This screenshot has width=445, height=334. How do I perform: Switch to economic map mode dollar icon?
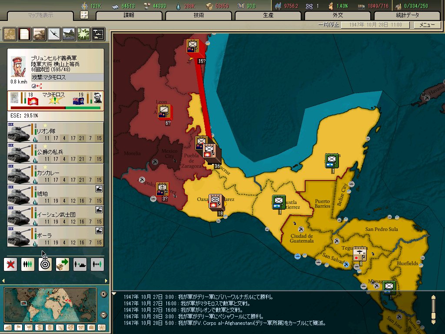click(39, 327)
